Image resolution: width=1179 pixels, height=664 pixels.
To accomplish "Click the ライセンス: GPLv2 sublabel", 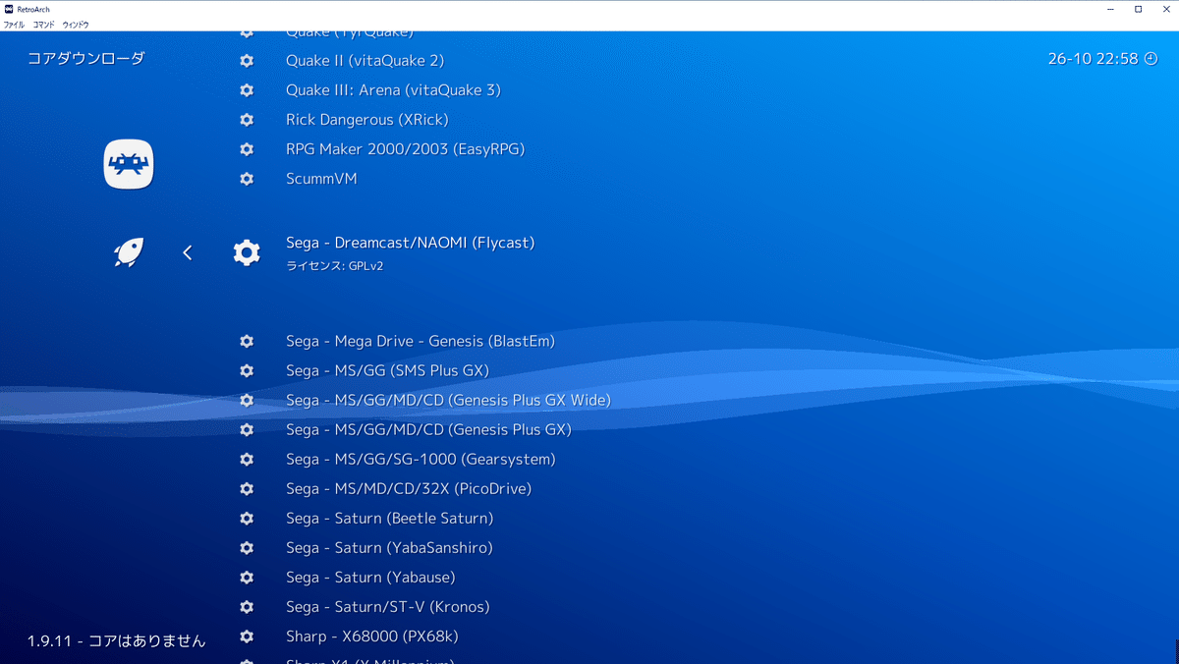I will click(x=334, y=266).
